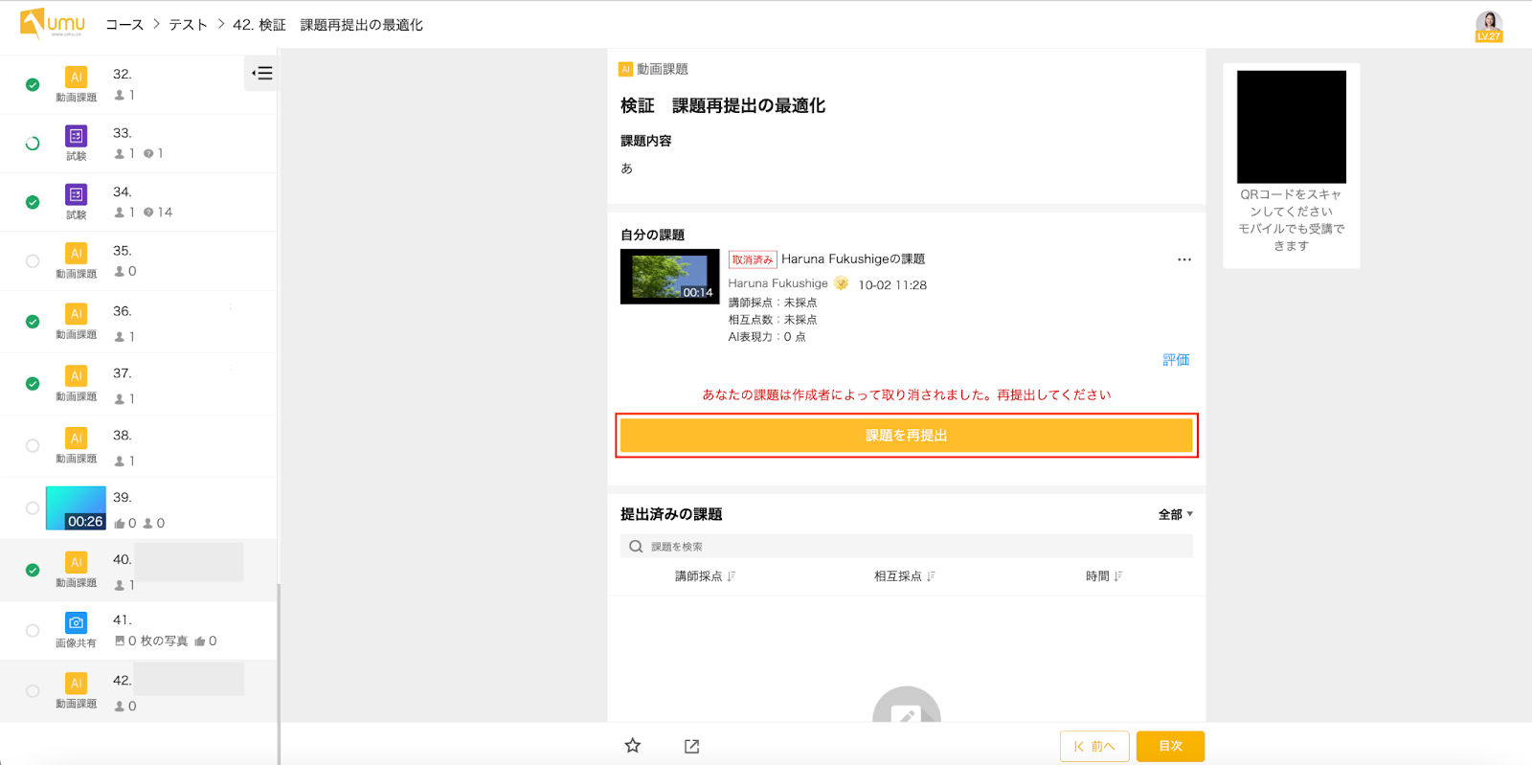
Task: Sort by 時間 column
Action: pos(1104,576)
